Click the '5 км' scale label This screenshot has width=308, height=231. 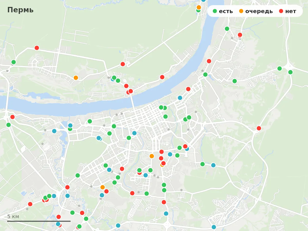pos(13,216)
